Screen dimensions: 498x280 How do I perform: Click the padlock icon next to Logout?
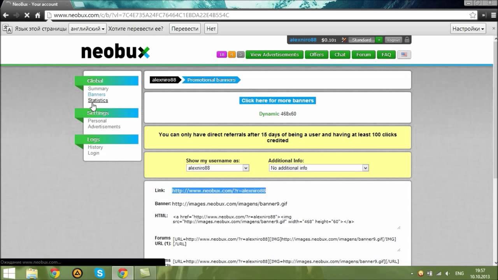[x=407, y=40]
